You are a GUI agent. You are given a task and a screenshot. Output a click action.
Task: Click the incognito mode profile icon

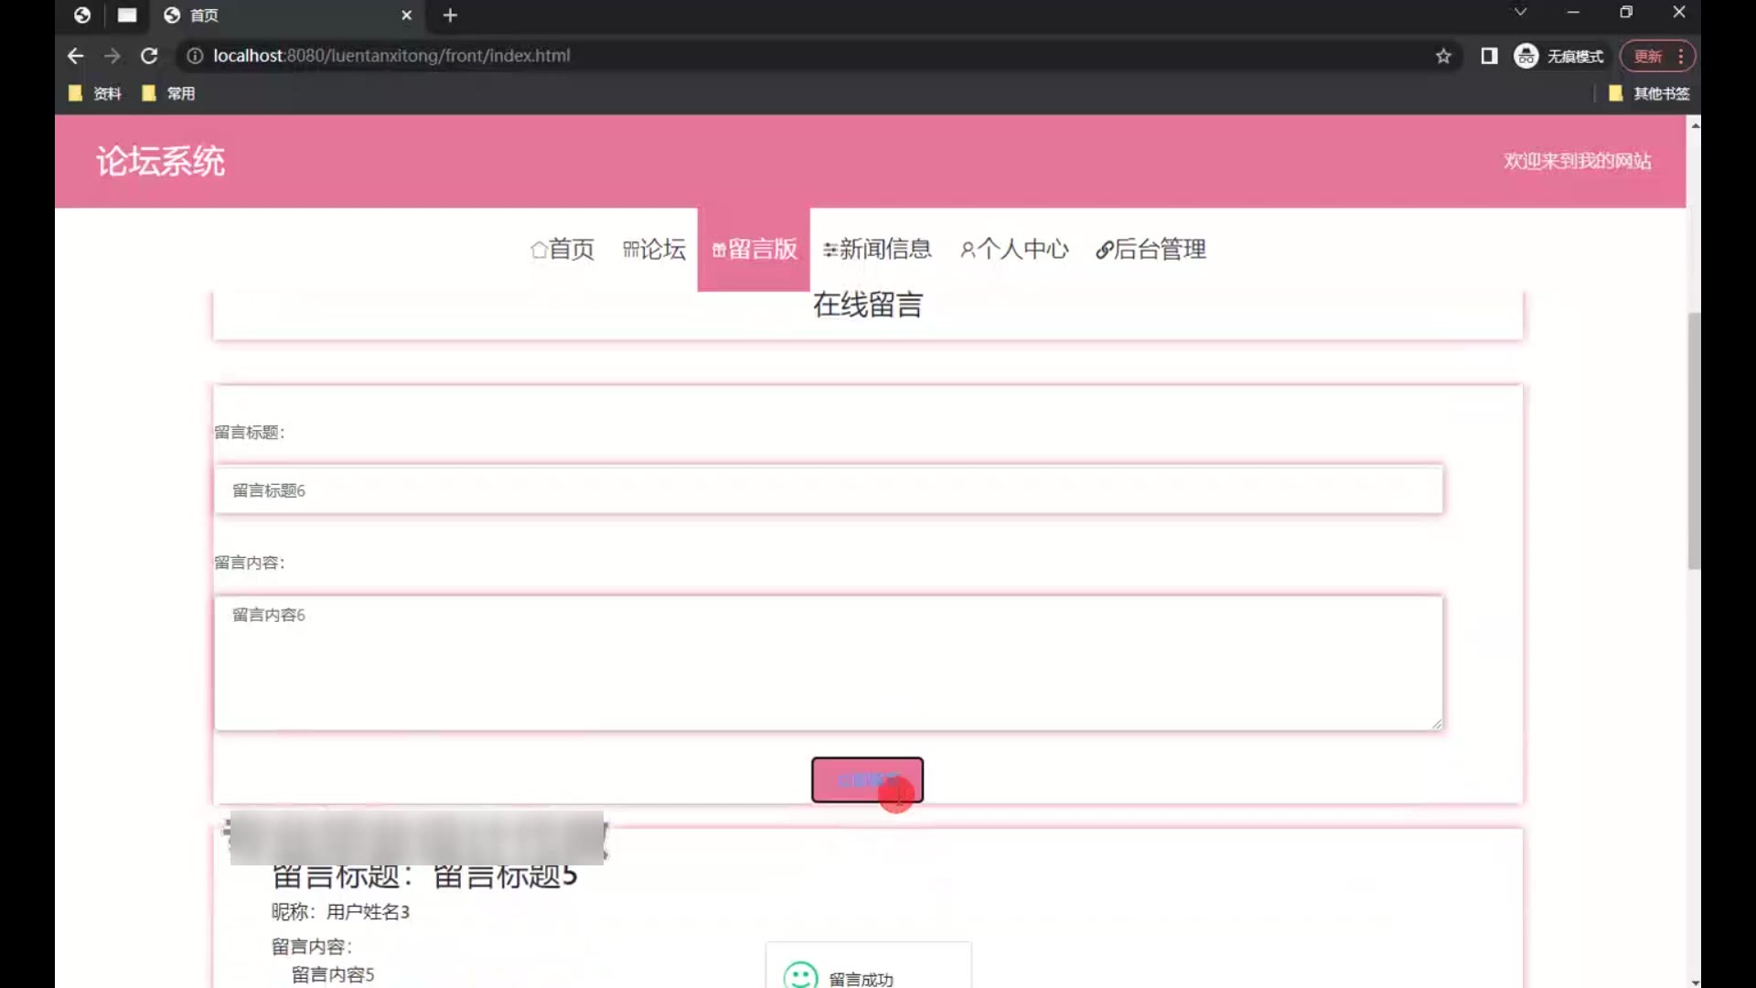click(x=1526, y=56)
